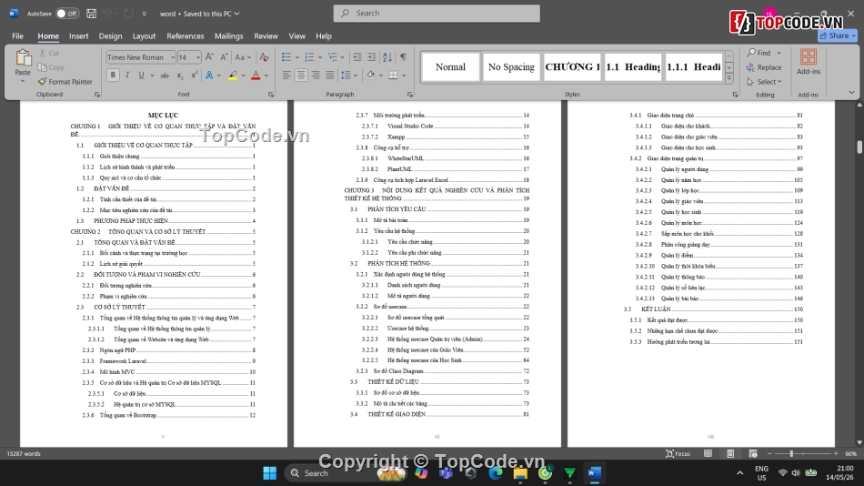Click the Increase Indent icon
This screenshot has height=486, width=864.
[x=372, y=56]
